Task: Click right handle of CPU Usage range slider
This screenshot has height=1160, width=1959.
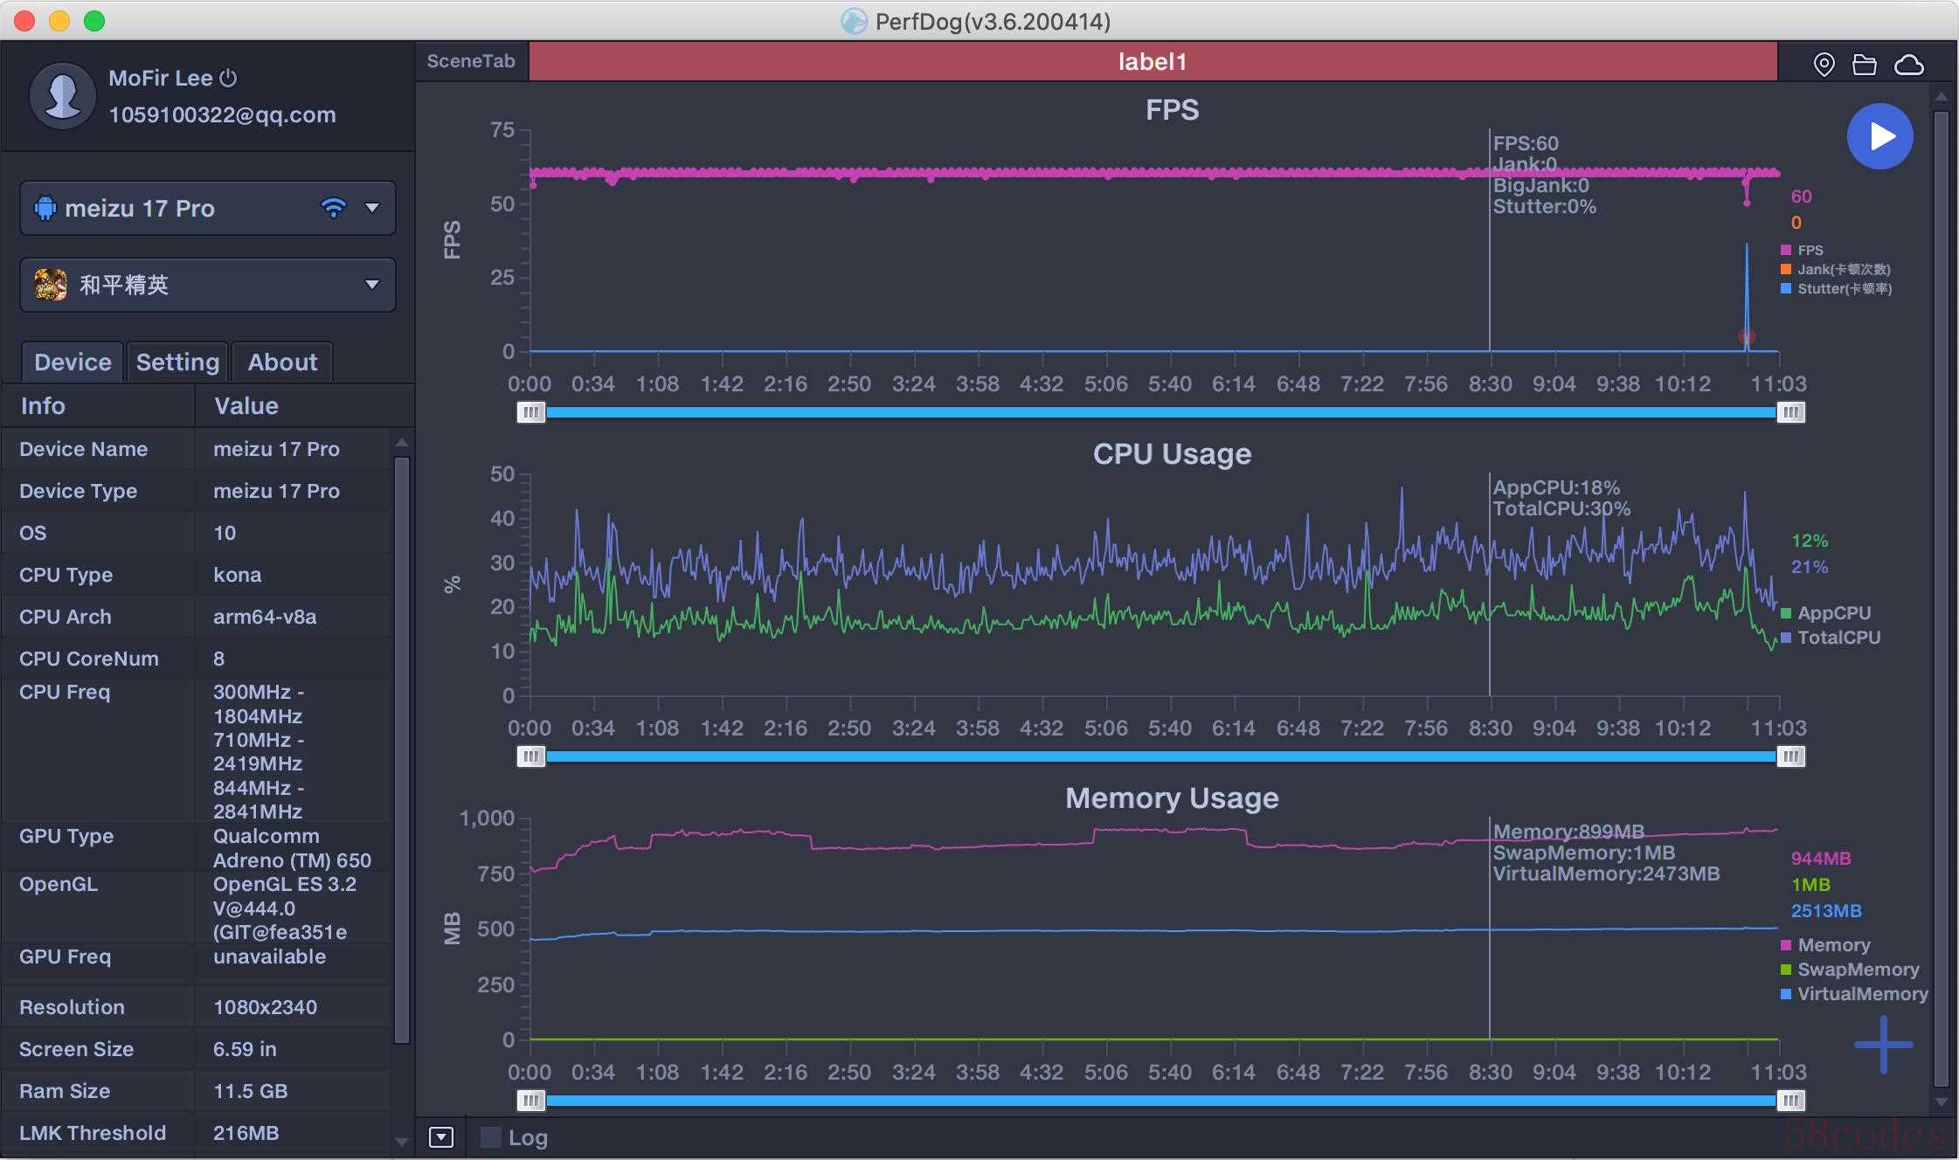Action: coord(1790,756)
